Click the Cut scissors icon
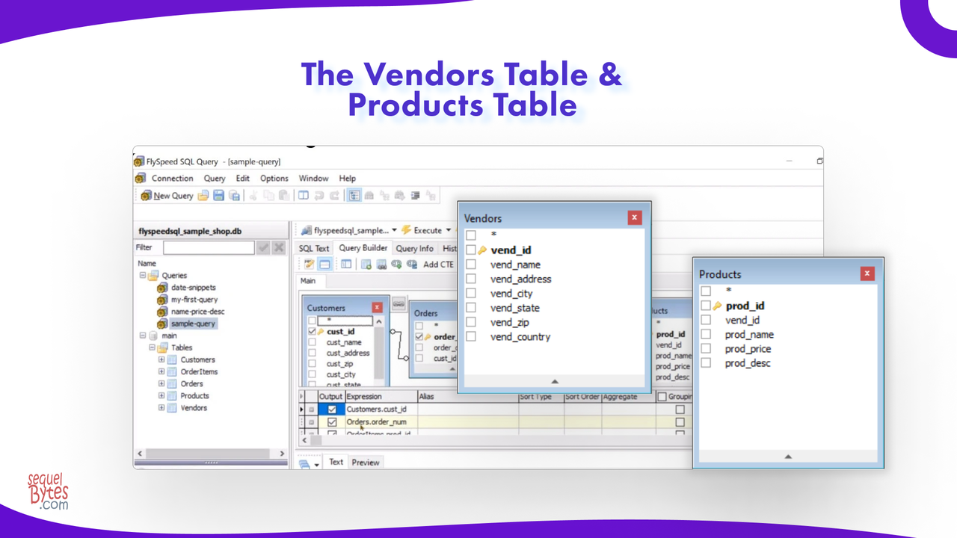Screen dimensions: 957x538 coord(253,196)
